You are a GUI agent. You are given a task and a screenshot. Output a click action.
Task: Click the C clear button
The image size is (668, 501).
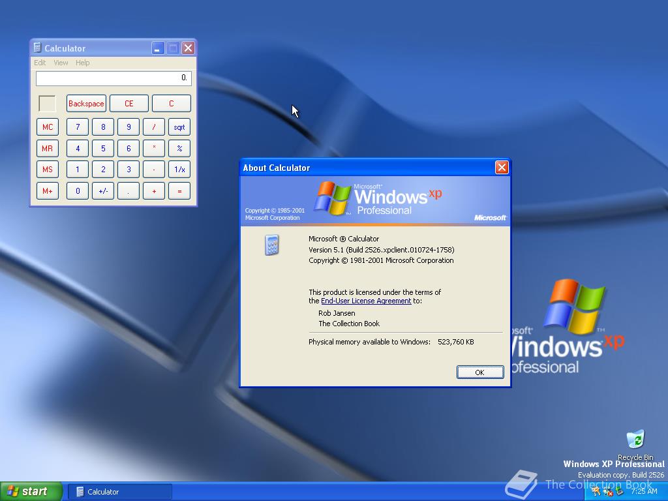click(172, 104)
